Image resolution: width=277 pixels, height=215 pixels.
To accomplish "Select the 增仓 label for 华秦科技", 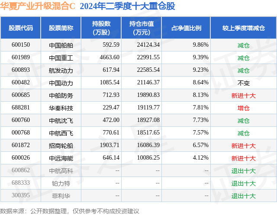I will tap(244, 108).
